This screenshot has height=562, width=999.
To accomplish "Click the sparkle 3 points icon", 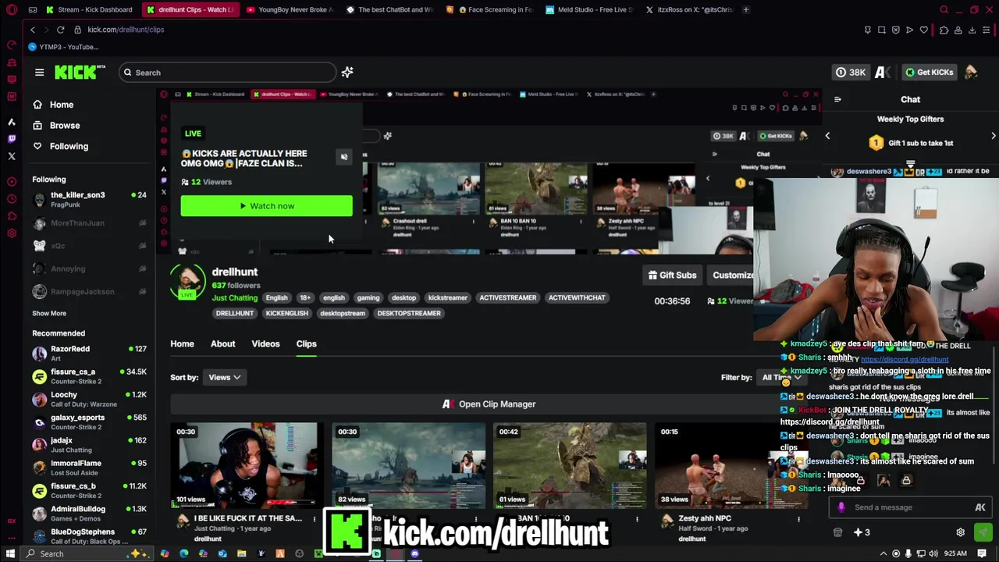I will click(x=862, y=533).
